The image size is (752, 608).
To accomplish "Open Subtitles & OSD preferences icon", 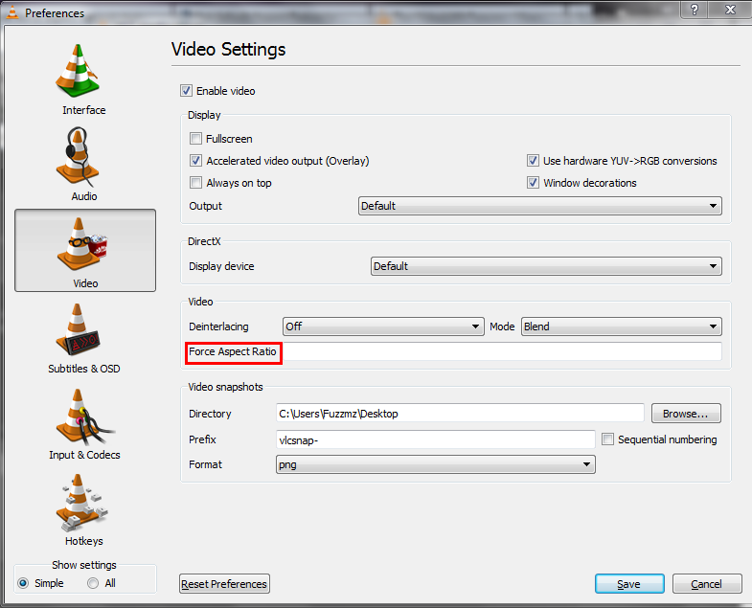I will point(78,329).
